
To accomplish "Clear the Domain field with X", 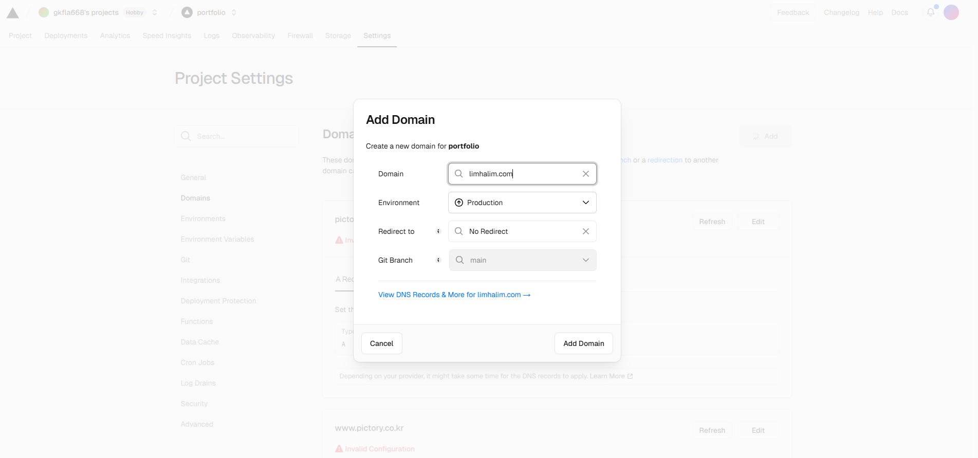I will (x=586, y=174).
